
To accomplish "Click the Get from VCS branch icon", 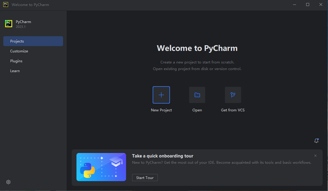I will pos(233,95).
